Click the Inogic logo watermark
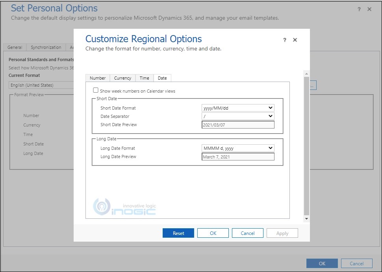The width and height of the screenshot is (382, 272). pos(124,207)
